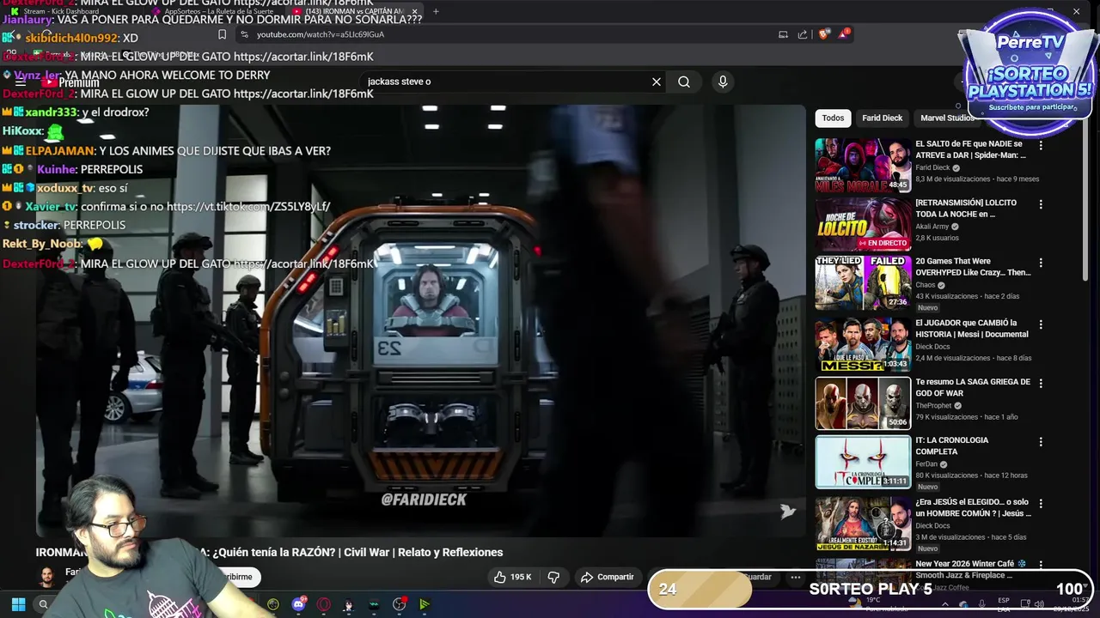Open 'Te resumo LA SAGA GRIEGA' video title
1100x618 pixels.
973,387
